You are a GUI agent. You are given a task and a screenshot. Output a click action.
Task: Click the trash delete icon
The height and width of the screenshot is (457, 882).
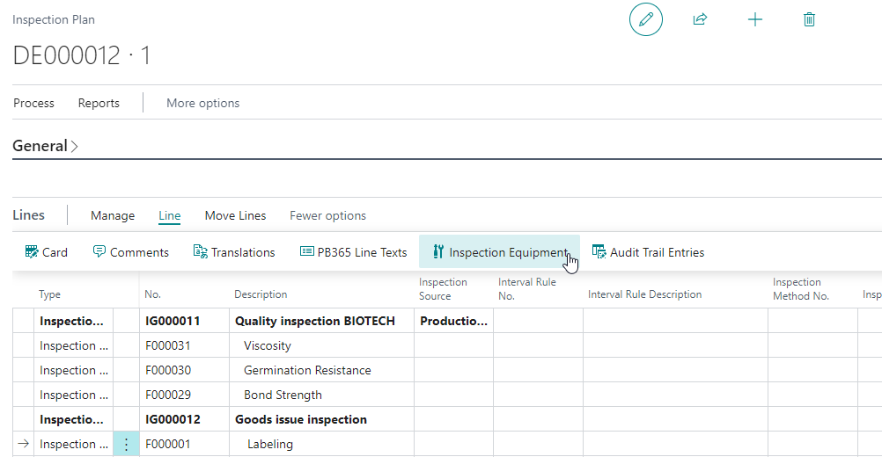tap(809, 19)
